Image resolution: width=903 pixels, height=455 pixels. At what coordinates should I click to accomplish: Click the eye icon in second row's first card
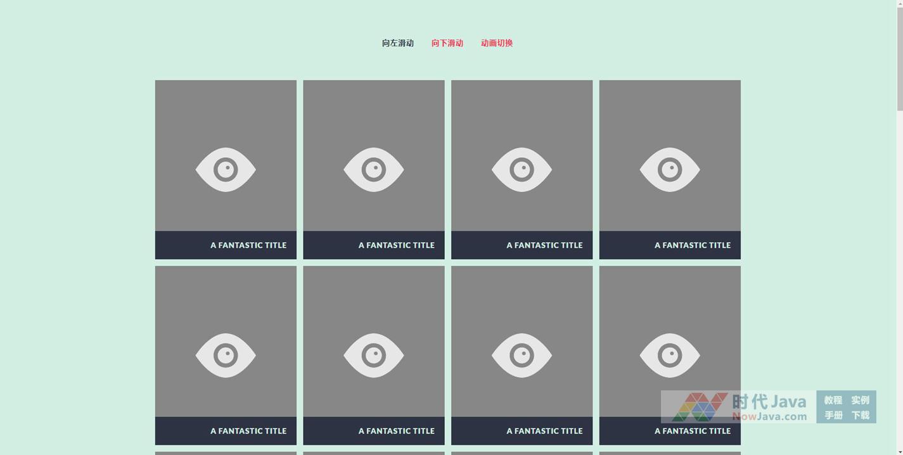pyautogui.click(x=226, y=356)
